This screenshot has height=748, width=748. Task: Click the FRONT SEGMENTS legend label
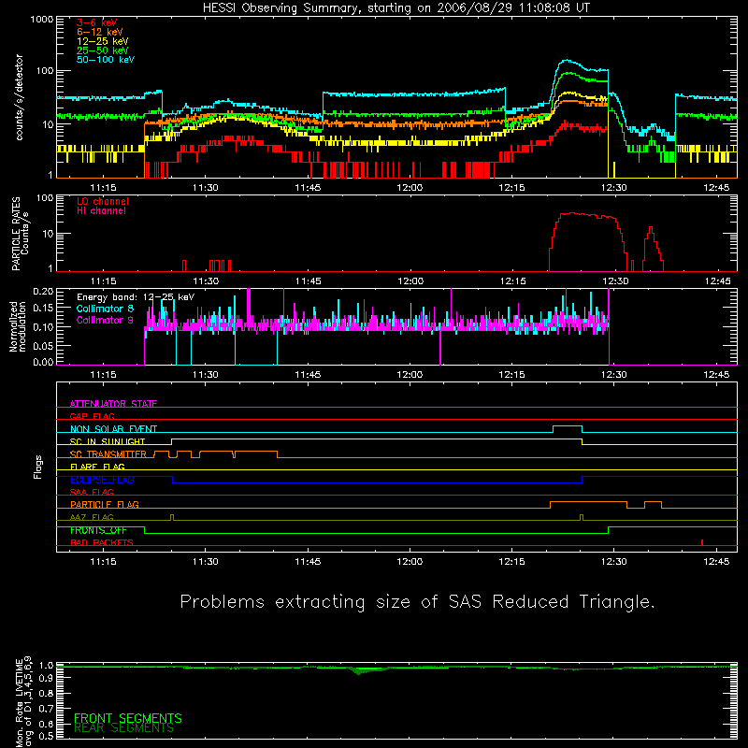tap(127, 718)
